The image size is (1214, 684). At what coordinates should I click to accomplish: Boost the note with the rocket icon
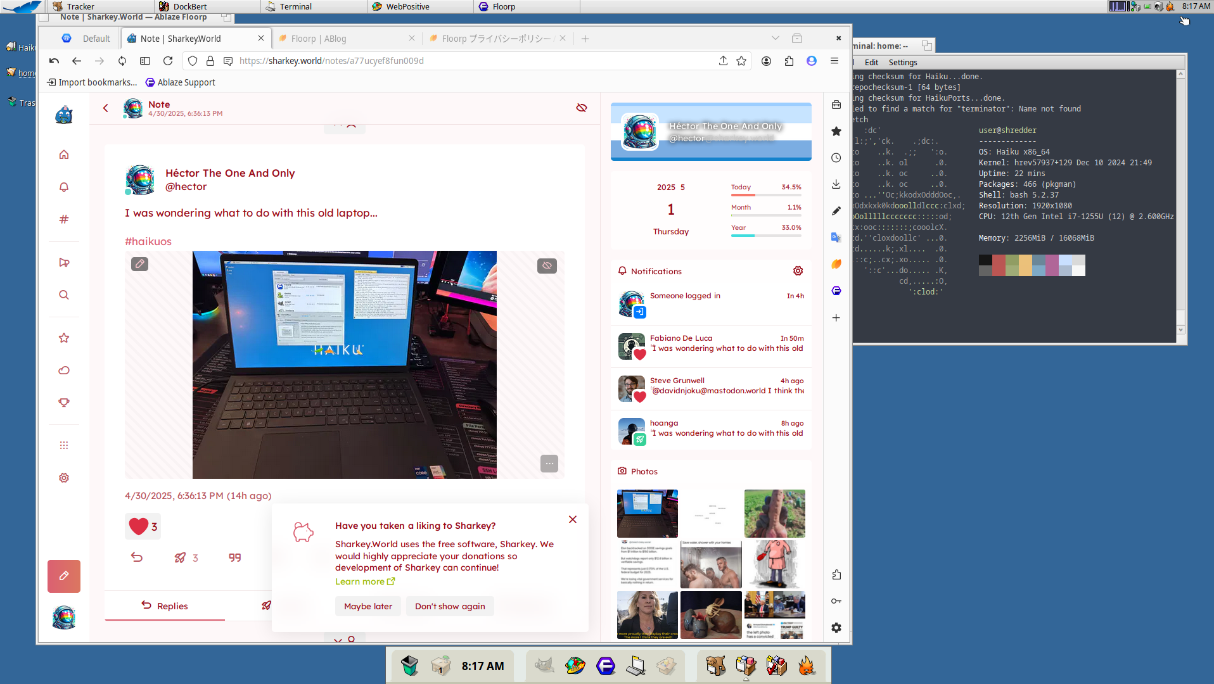coord(181,558)
